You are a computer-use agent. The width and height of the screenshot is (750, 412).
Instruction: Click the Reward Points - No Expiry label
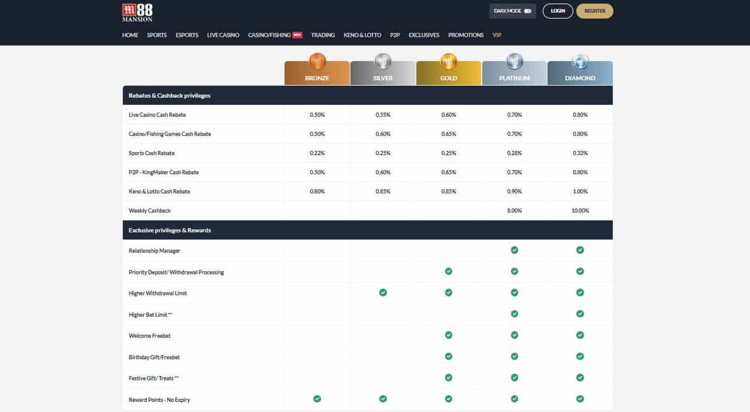(159, 400)
